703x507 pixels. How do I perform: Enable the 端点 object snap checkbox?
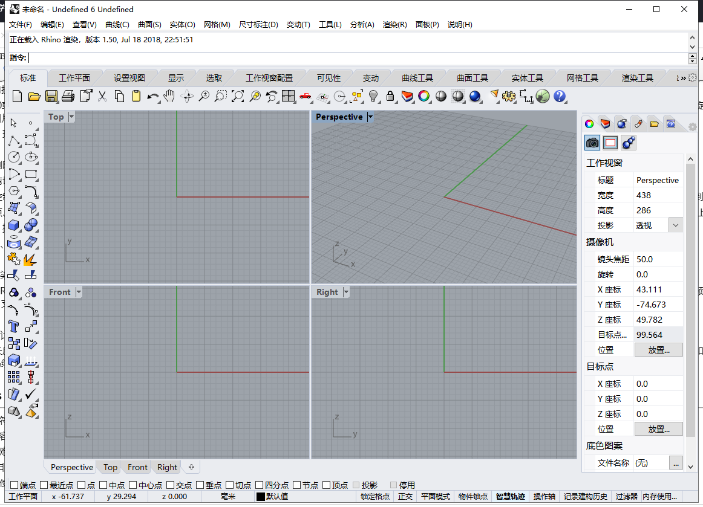click(x=15, y=485)
